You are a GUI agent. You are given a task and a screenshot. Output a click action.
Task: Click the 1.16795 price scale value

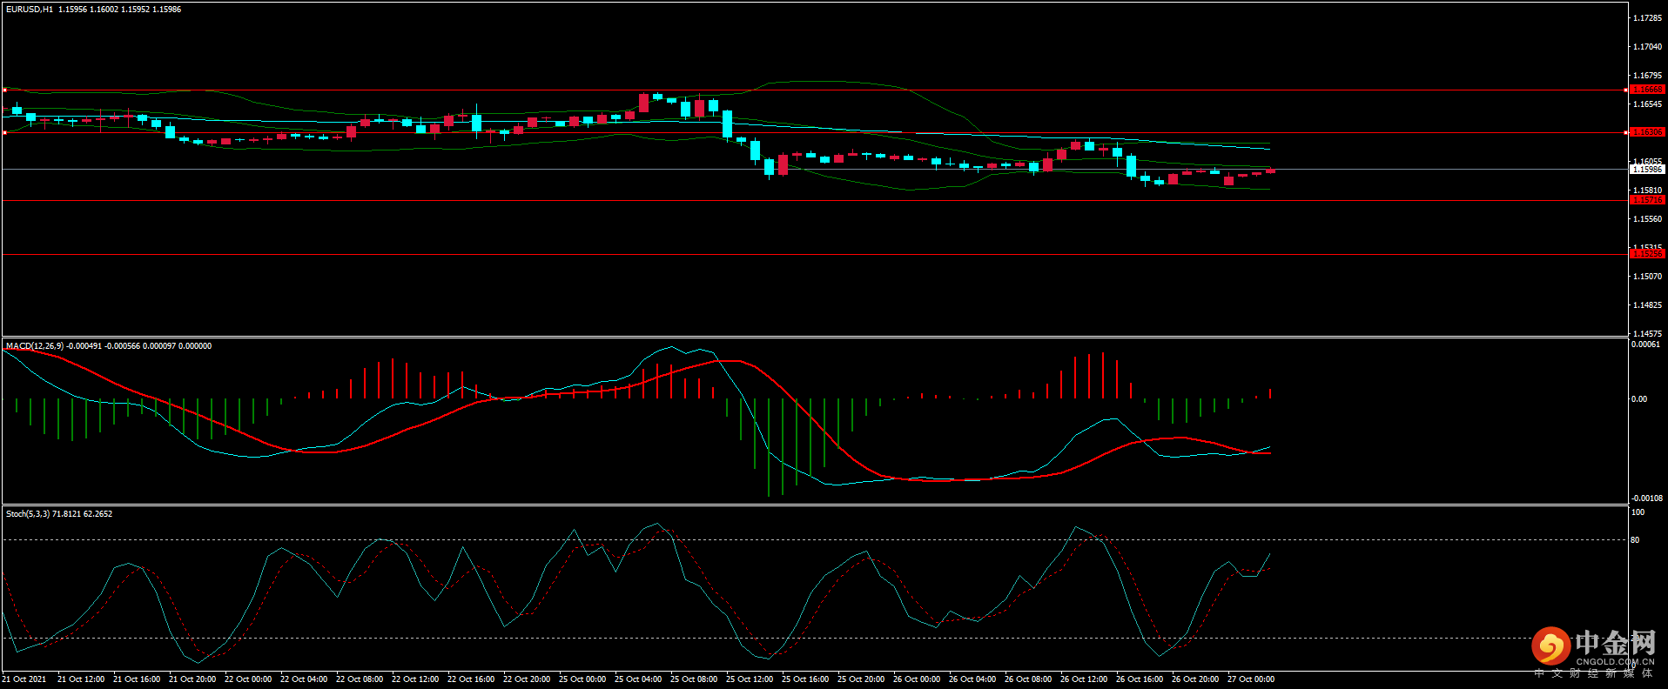pyautogui.click(x=1647, y=76)
